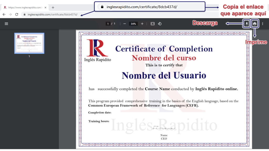This screenshot has height=151, width=269.
Task: Zoom in with the plus icon
Action: 142,24
